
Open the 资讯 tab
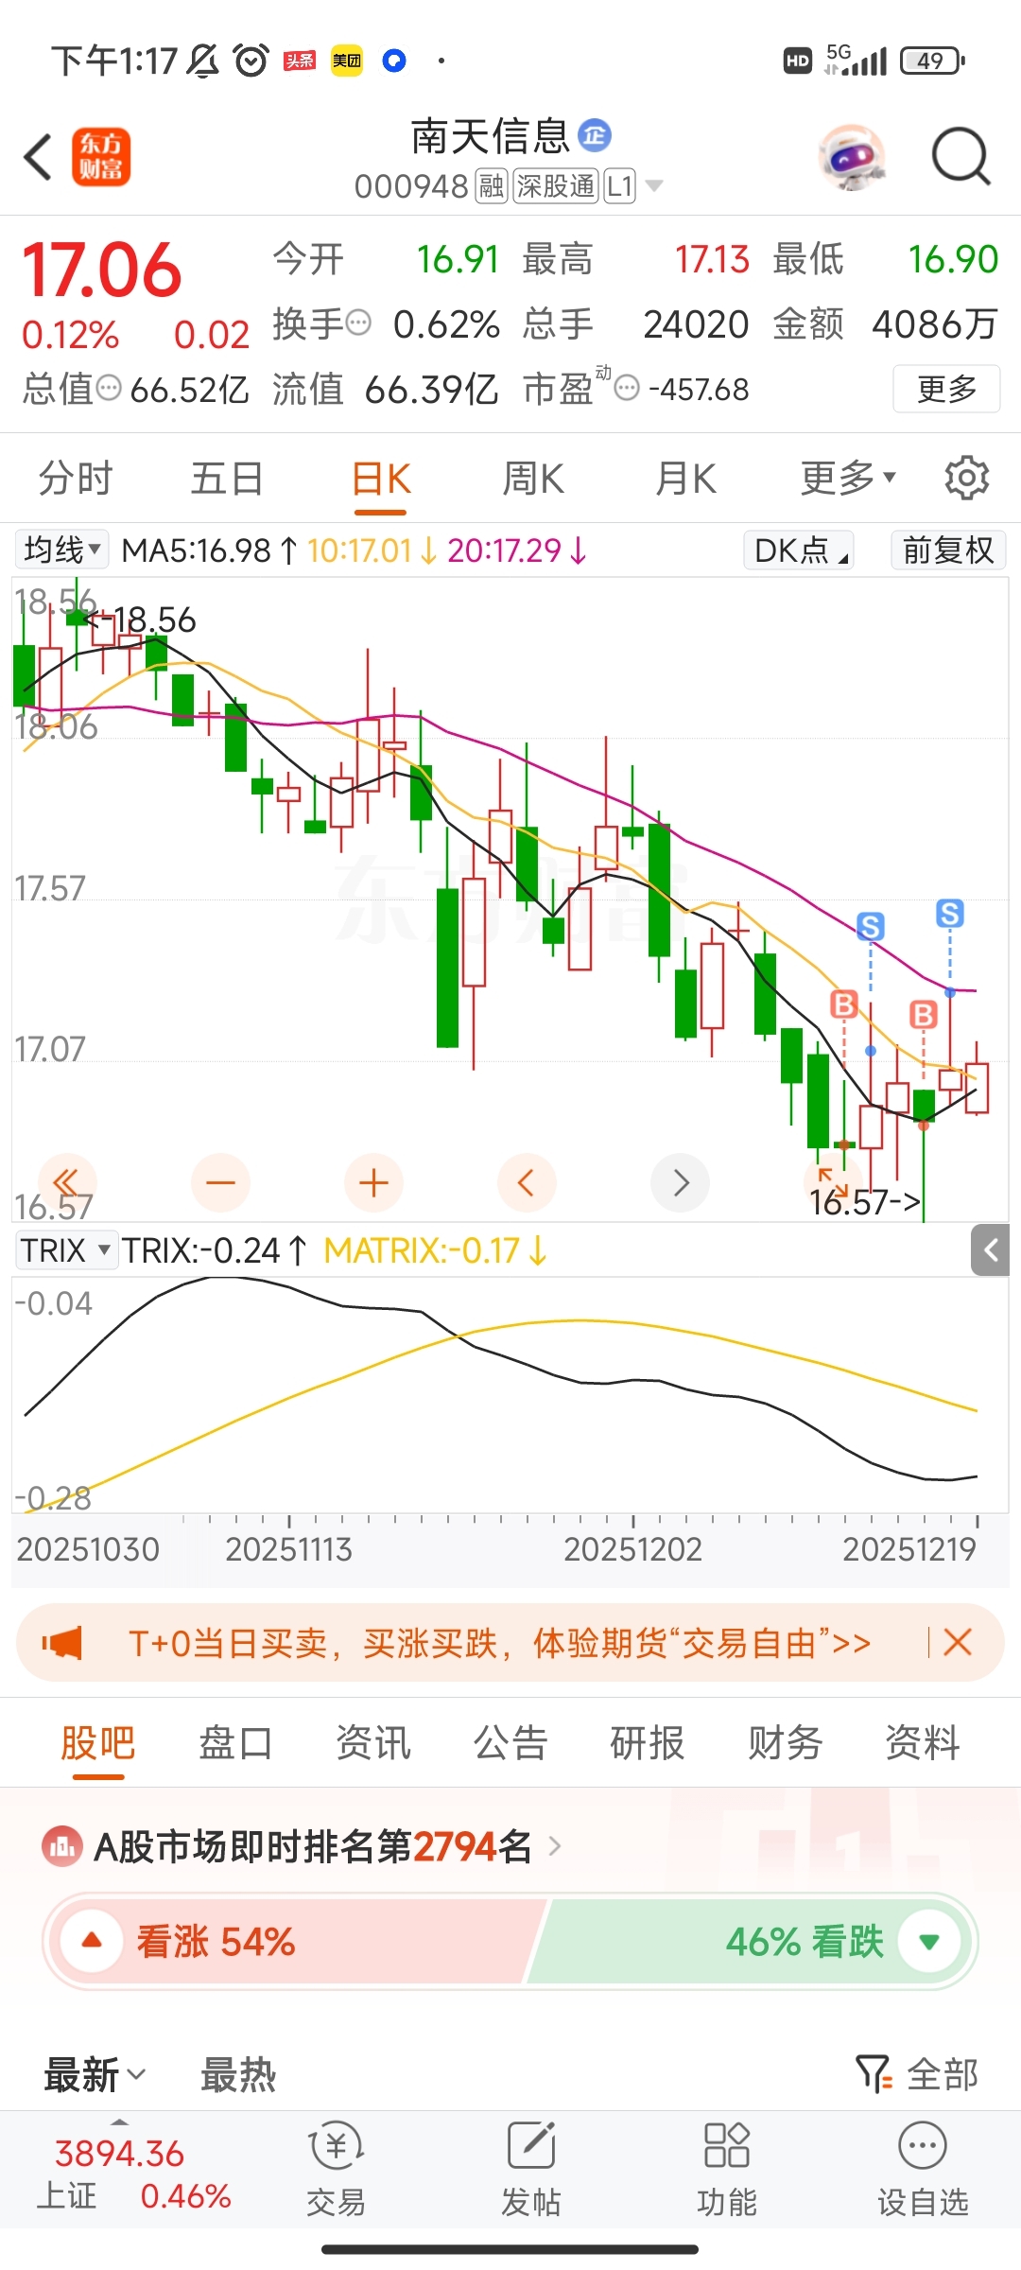coord(373,1742)
